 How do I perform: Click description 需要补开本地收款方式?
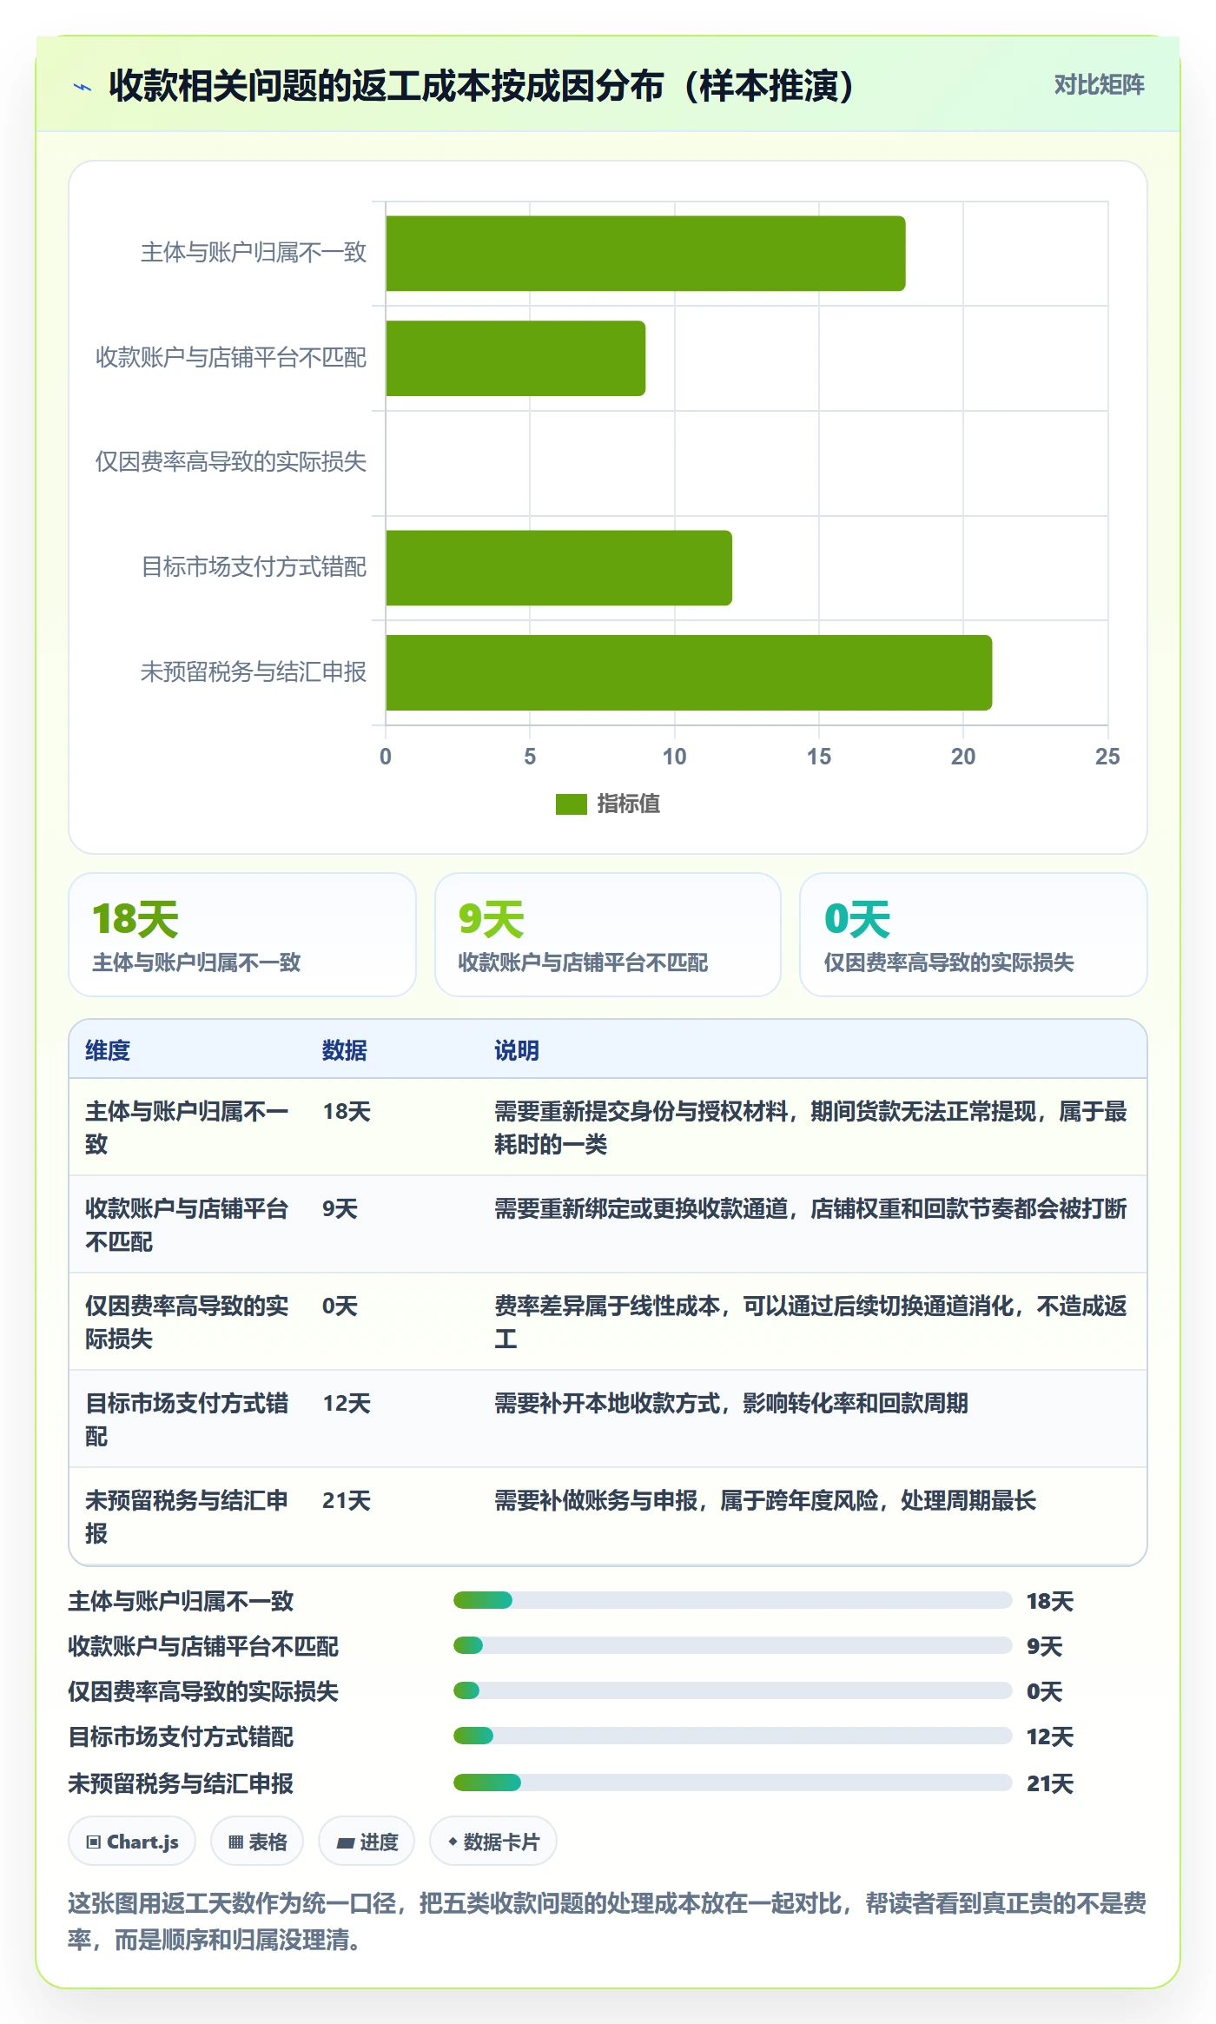[731, 1403]
